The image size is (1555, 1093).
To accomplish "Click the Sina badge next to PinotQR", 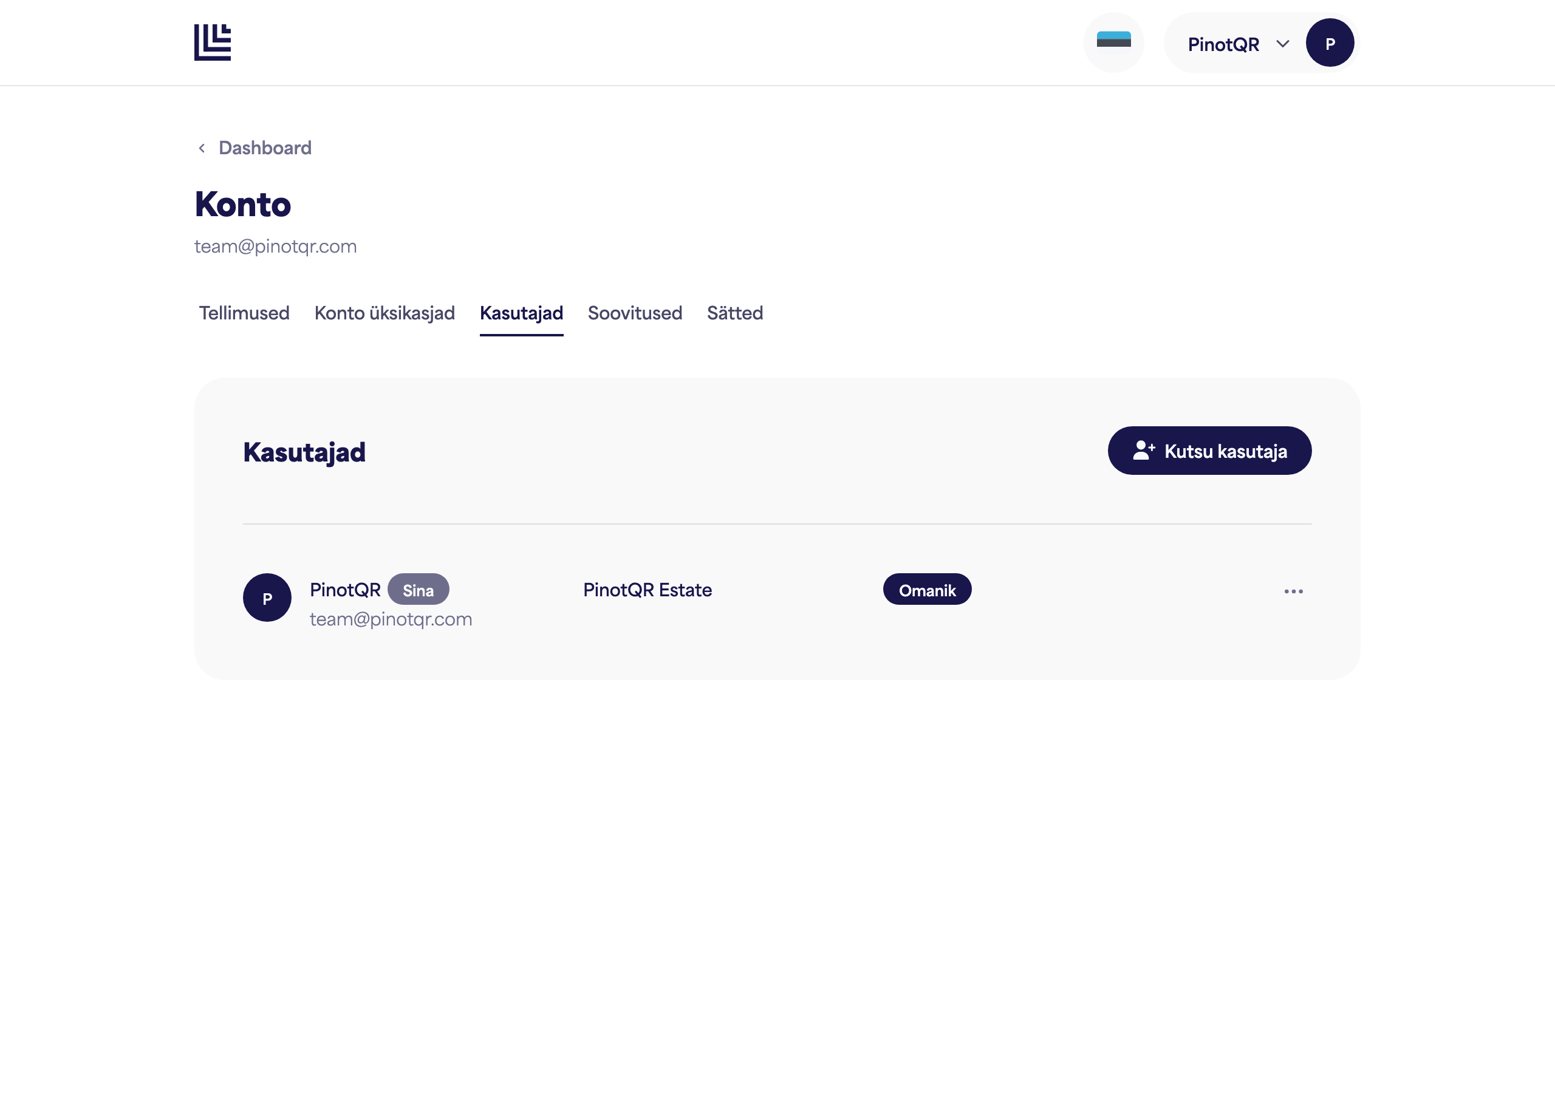I will (418, 590).
